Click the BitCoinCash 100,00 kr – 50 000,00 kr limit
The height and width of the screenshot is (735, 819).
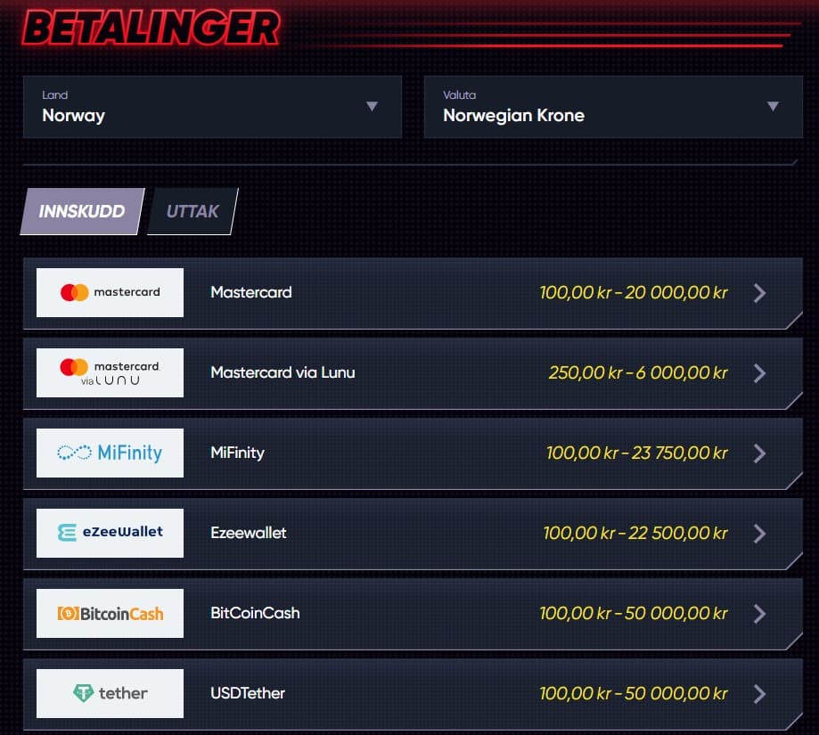(634, 613)
